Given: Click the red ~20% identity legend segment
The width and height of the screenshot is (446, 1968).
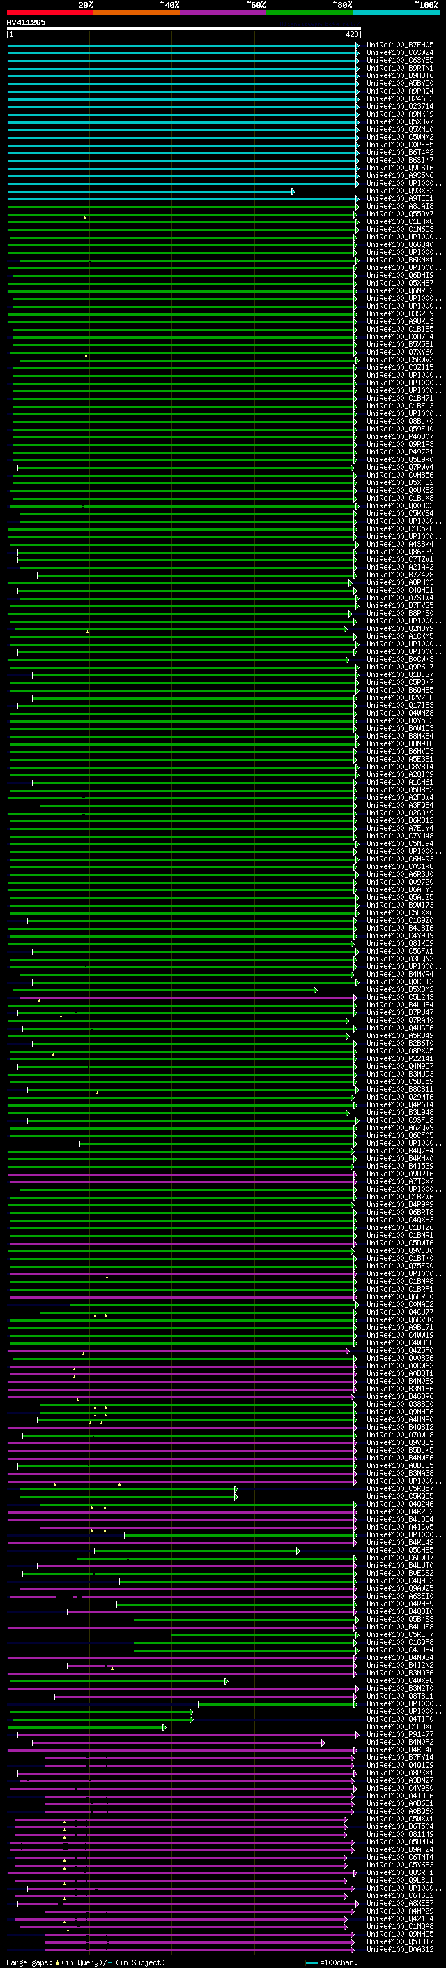Looking at the screenshot, I should tap(49, 13).
